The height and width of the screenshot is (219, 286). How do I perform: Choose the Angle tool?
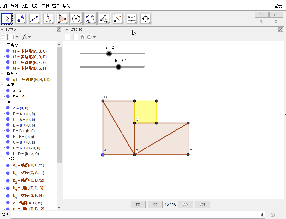coord(104,19)
